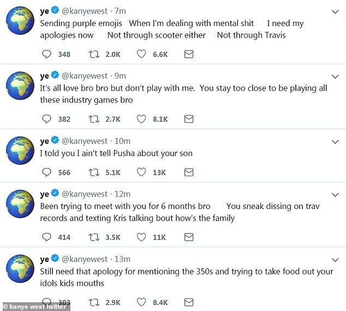Retweet the purple emojis tweet
The width and height of the screenshot is (346, 311).
click(x=94, y=54)
